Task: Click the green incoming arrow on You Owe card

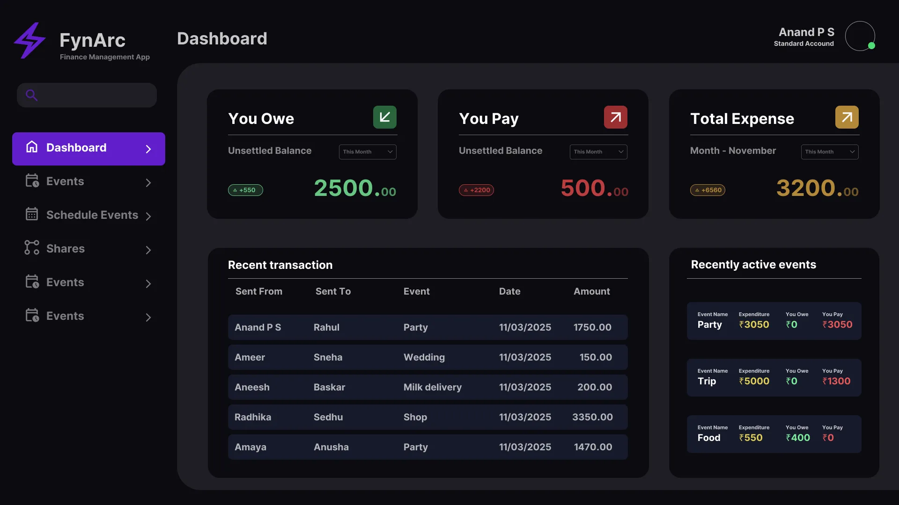Action: tap(384, 117)
